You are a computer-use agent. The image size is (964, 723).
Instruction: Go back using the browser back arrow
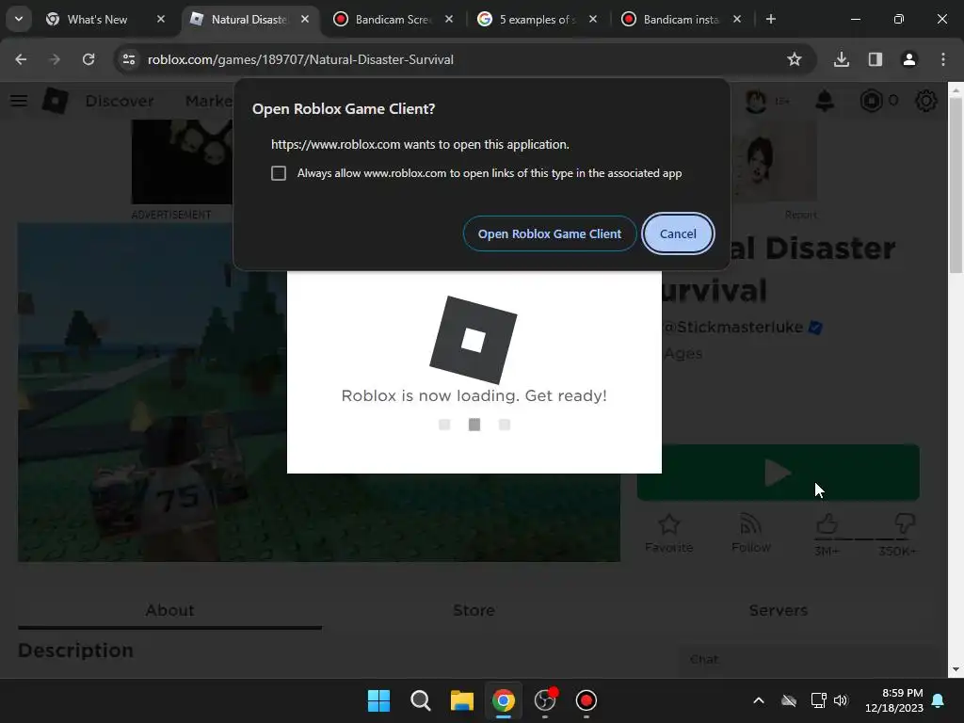[x=21, y=59]
